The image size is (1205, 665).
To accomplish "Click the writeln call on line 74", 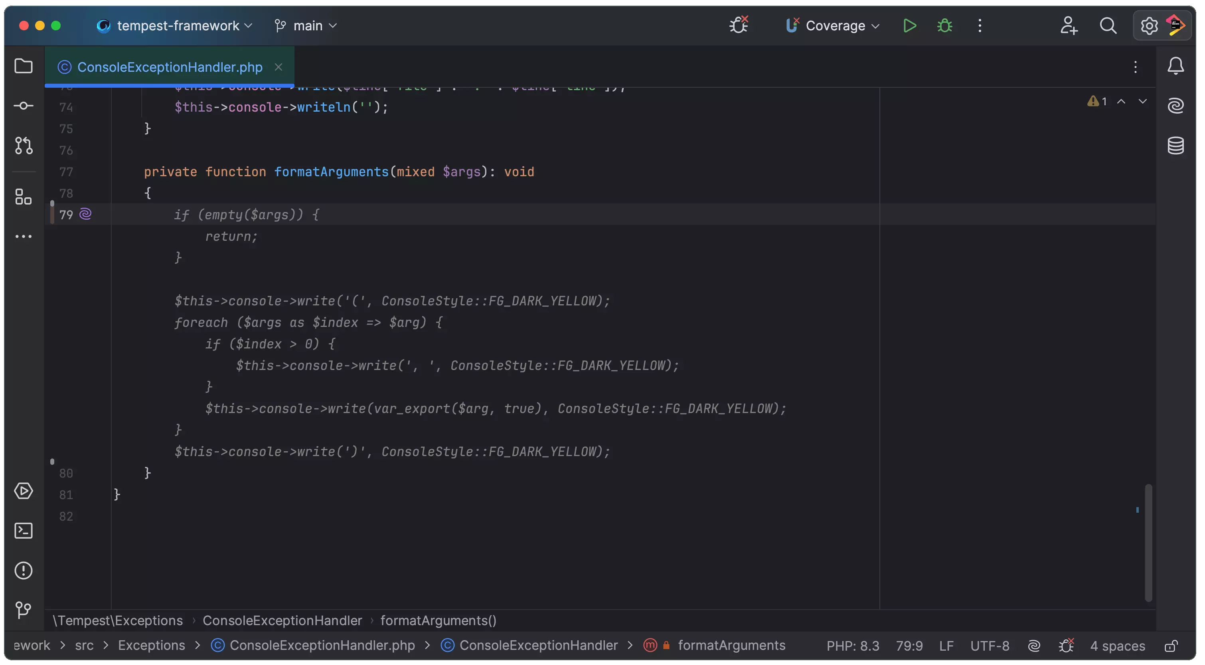I will tap(324, 108).
